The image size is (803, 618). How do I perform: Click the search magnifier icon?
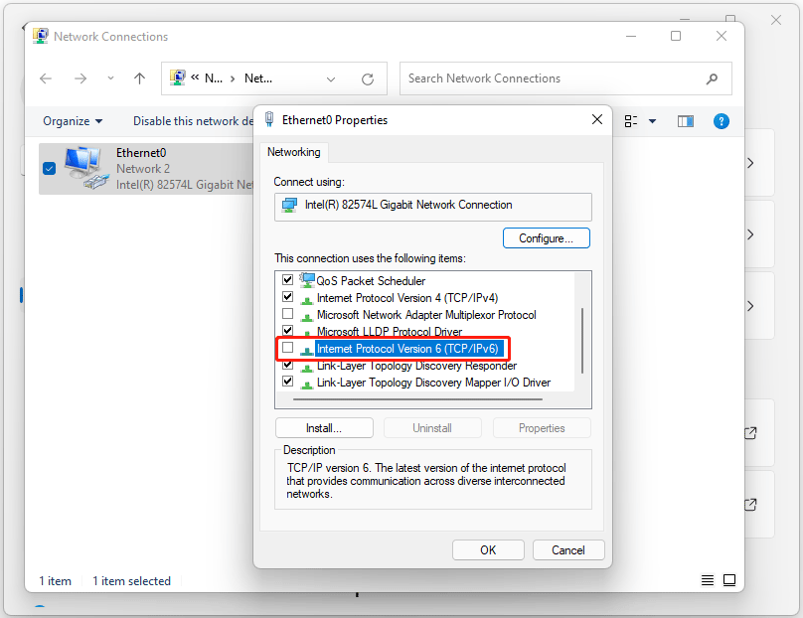pyautogui.click(x=712, y=78)
